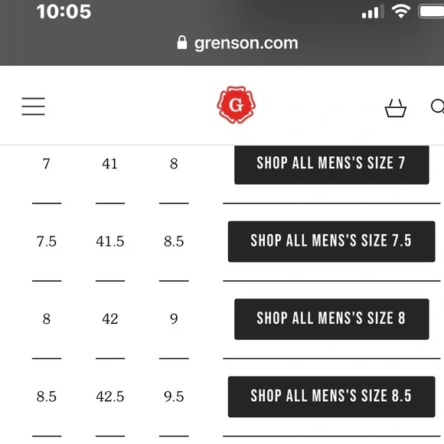
Task: Select the UK size 7.5 cell
Action: pos(47,242)
